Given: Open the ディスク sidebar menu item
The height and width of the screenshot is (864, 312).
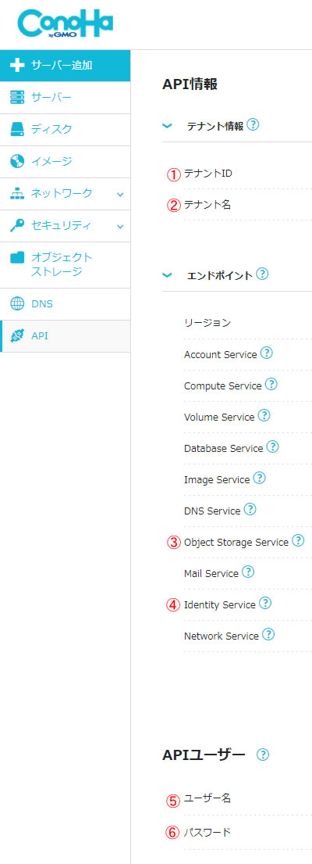Looking at the screenshot, I should 66,130.
